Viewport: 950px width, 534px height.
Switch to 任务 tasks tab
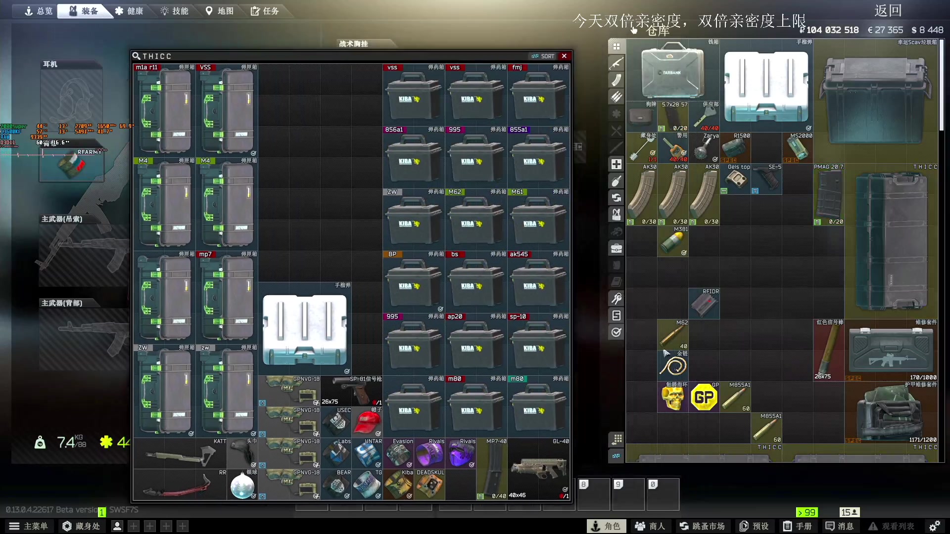click(x=265, y=11)
